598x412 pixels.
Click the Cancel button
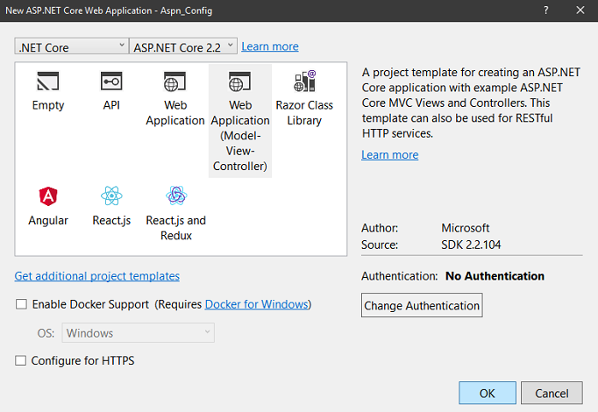(552, 393)
